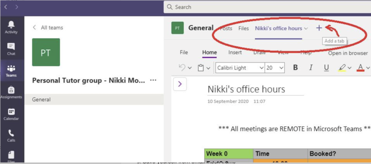Click the All meetings are REMOTE text

(294, 129)
